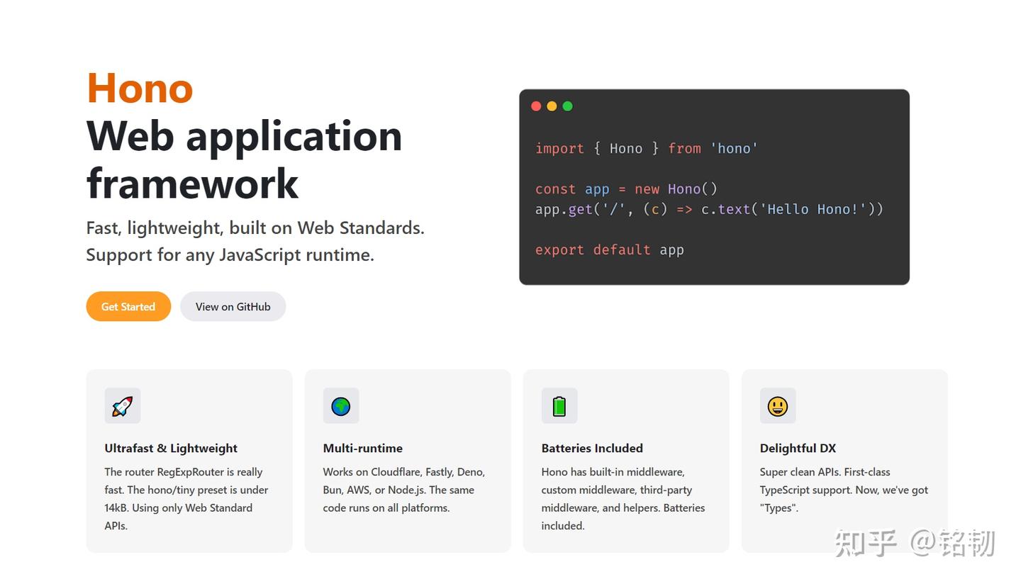The height and width of the screenshot is (584, 1021).
Task: Click the 'import { Hono }' code line
Action: (x=646, y=148)
